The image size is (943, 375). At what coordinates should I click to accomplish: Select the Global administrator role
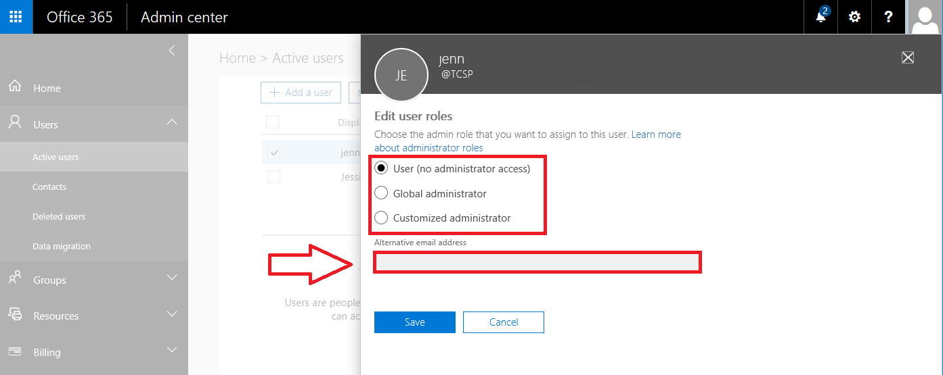(x=381, y=193)
